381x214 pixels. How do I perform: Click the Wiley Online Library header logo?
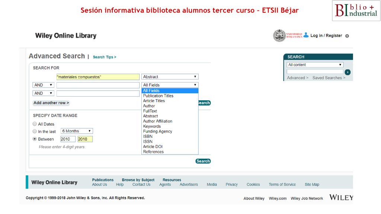click(66, 36)
